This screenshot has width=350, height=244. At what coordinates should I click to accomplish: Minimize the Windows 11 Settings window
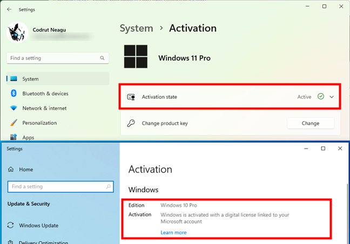(x=307, y=6)
